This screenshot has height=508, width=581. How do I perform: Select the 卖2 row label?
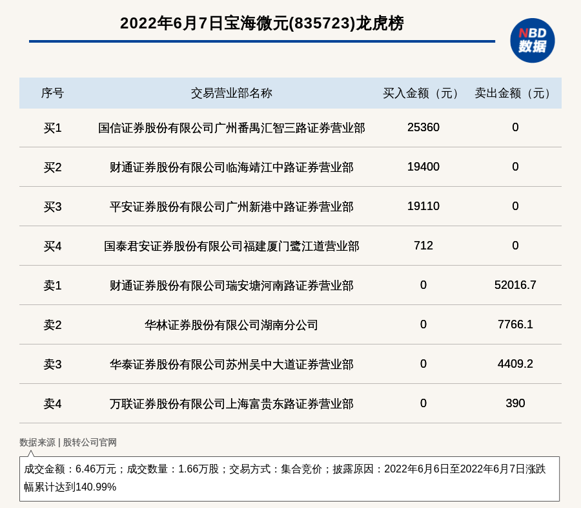coord(52,324)
